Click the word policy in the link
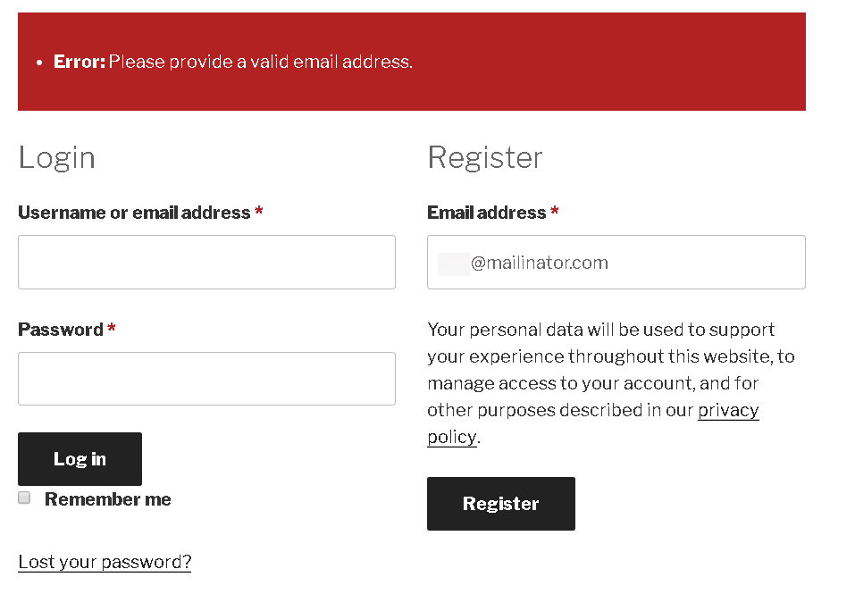The width and height of the screenshot is (855, 611). [452, 437]
